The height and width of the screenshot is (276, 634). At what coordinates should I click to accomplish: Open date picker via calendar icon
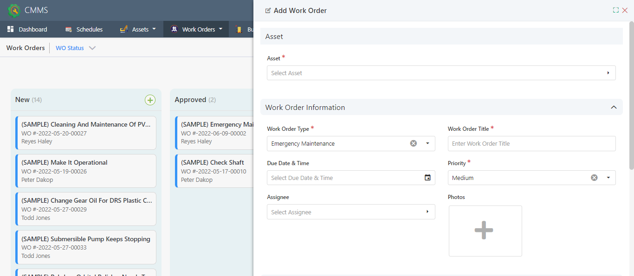click(x=427, y=177)
